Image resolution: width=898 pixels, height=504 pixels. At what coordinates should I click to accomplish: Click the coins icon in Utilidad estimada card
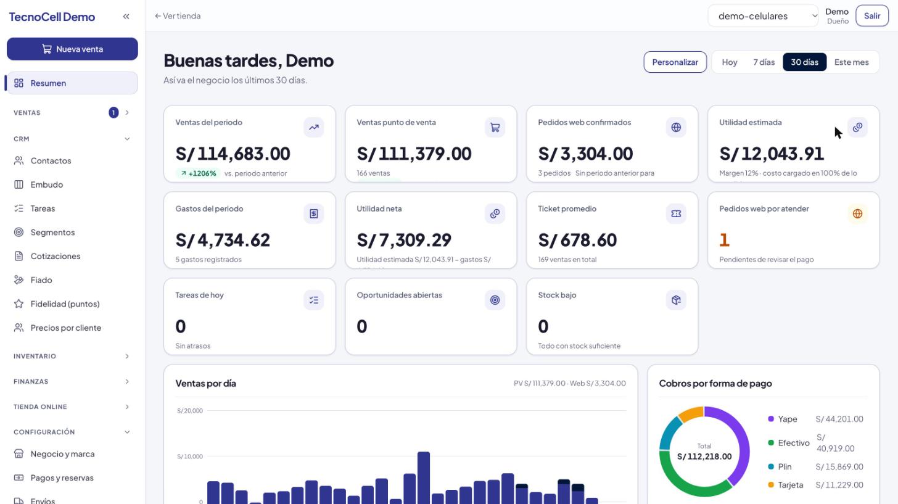pos(857,127)
